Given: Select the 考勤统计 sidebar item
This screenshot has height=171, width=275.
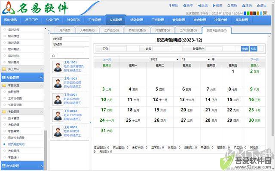Looking at the screenshot, I should pyautogui.click(x=13, y=157).
